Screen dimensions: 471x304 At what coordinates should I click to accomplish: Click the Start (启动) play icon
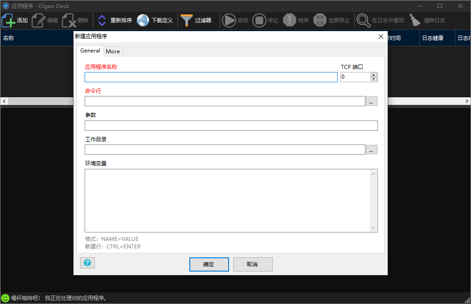pyautogui.click(x=229, y=20)
